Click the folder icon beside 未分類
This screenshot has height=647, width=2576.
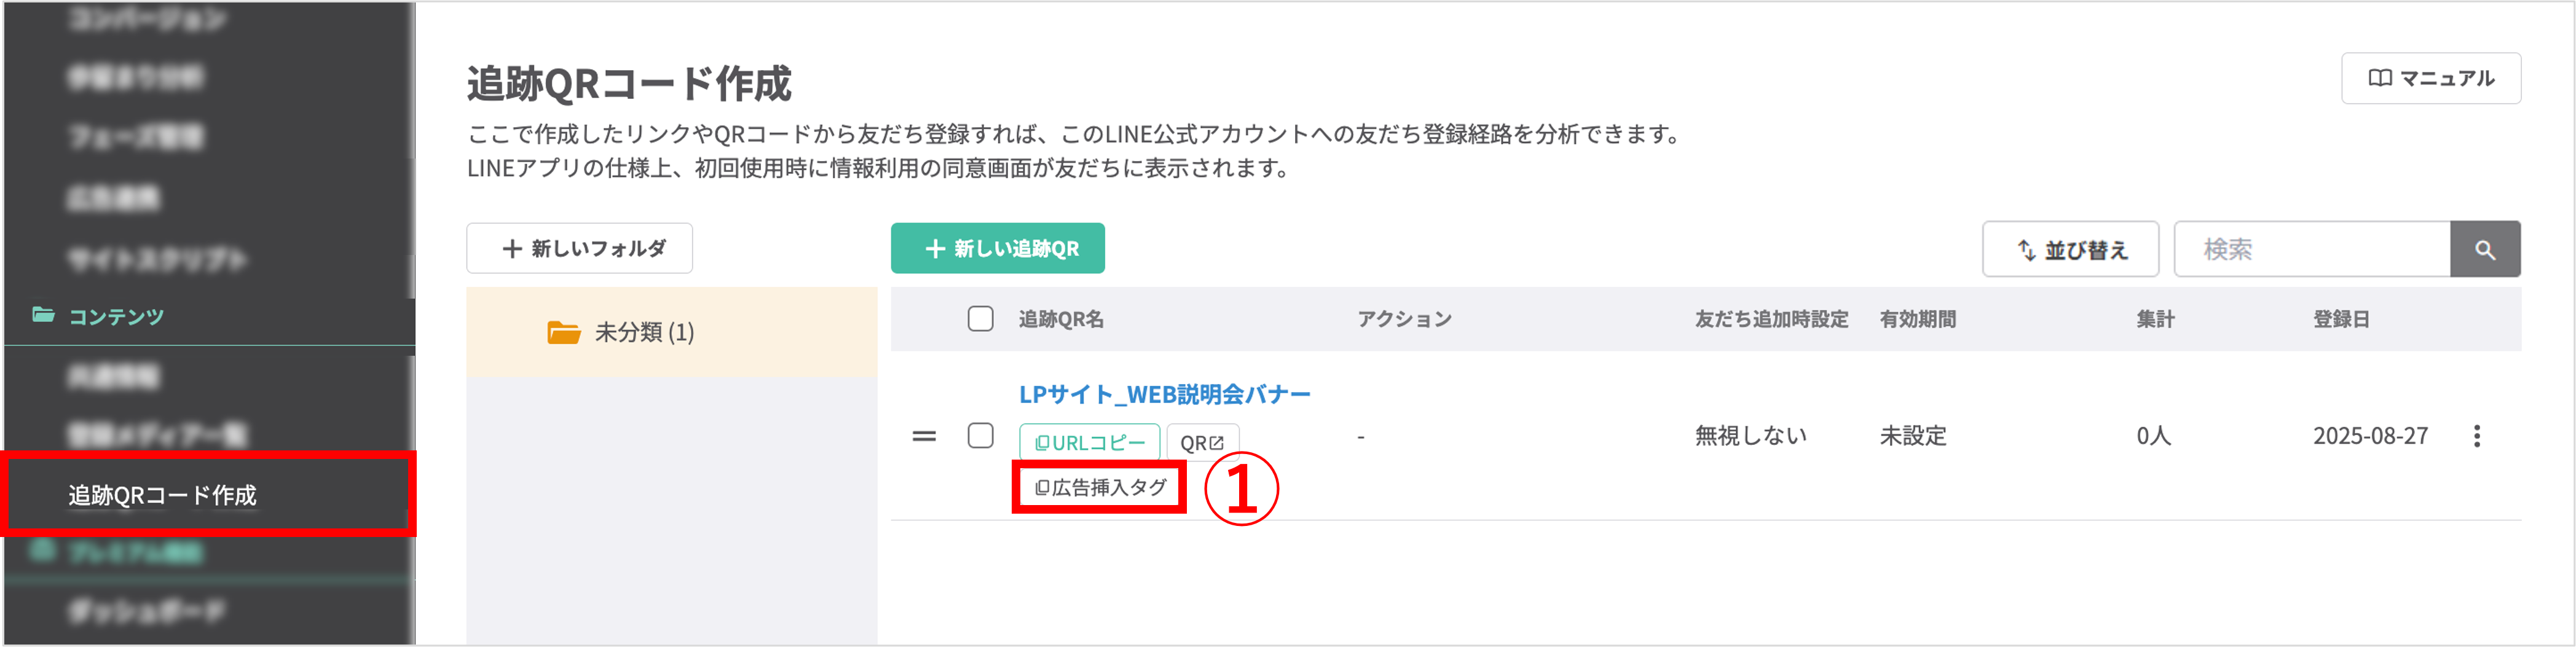(563, 332)
